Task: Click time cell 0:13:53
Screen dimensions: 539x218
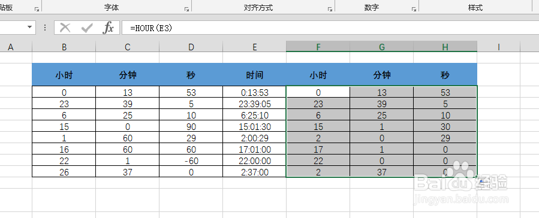Action: 255,92
